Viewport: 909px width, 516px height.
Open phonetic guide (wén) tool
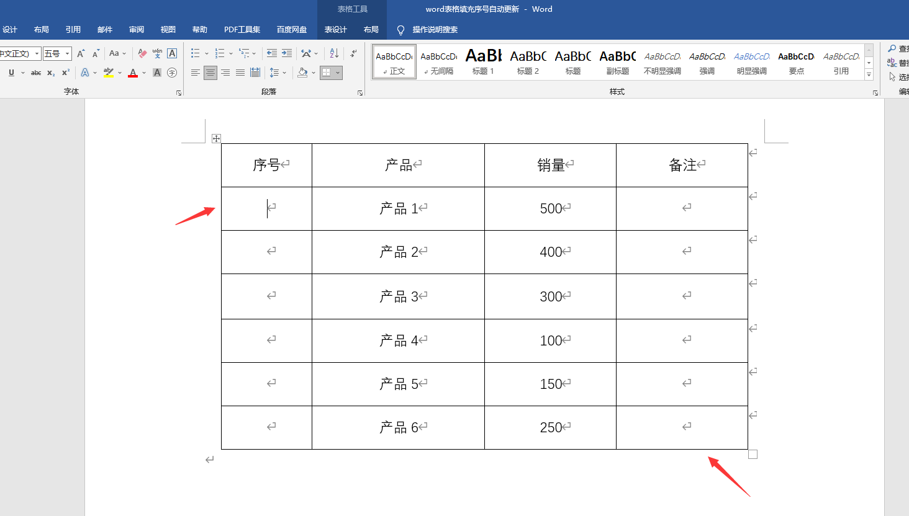click(x=157, y=53)
